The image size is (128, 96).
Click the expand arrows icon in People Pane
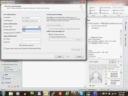[x=118, y=62]
